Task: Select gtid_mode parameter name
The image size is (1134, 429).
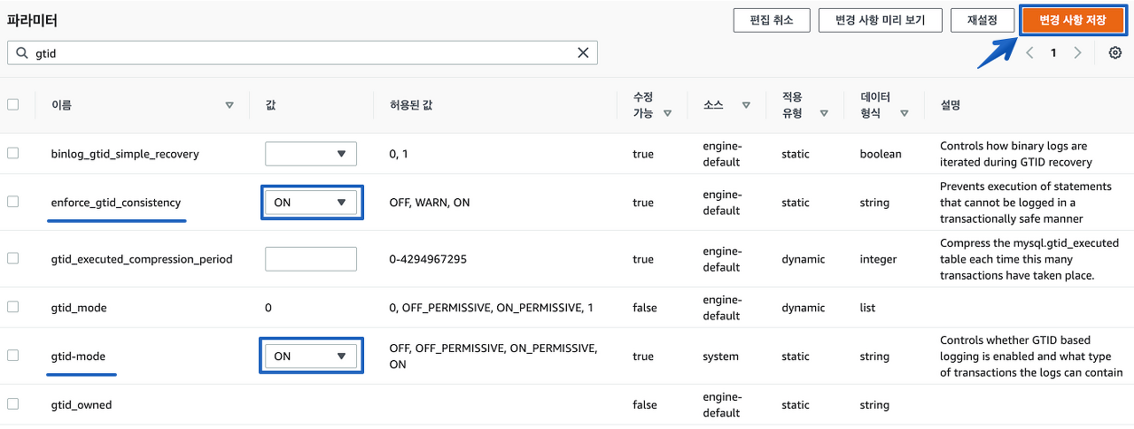Action: 79,308
